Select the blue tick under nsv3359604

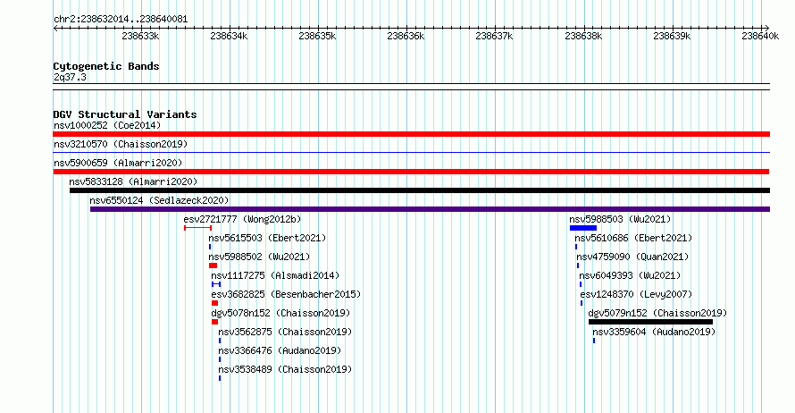point(594,341)
